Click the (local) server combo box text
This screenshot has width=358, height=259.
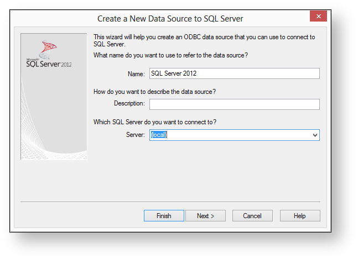[159, 135]
